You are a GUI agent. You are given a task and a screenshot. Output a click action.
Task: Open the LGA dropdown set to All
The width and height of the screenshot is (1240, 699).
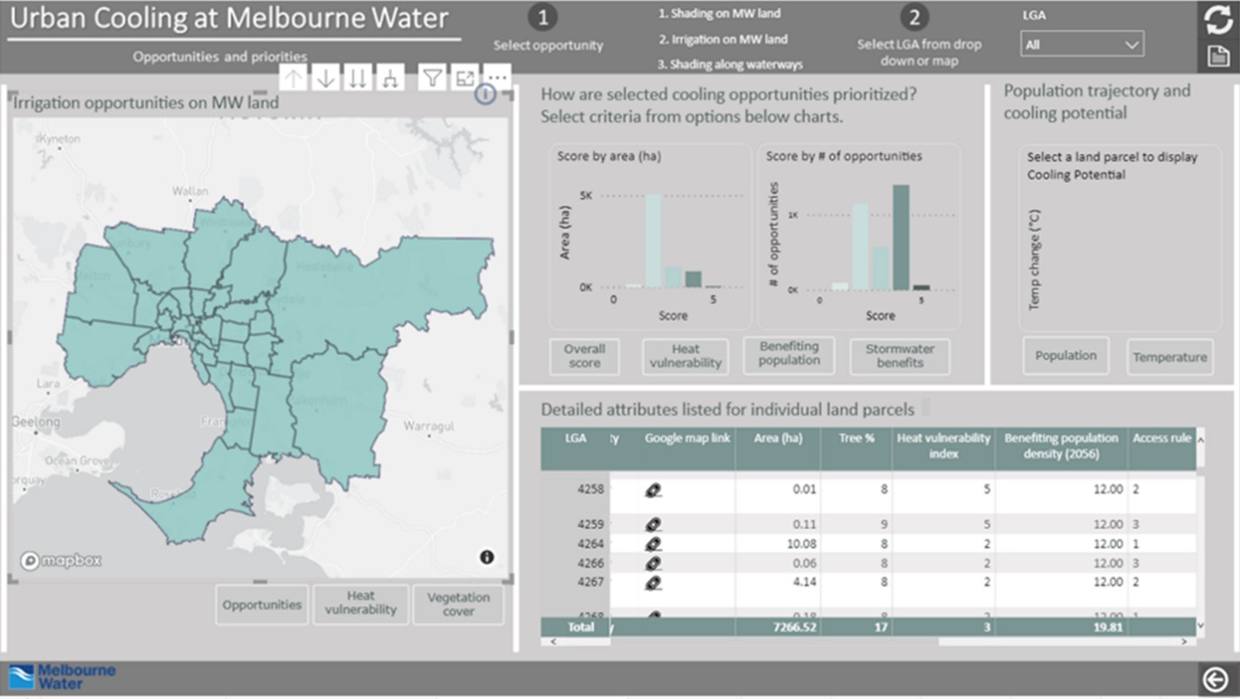point(1081,44)
